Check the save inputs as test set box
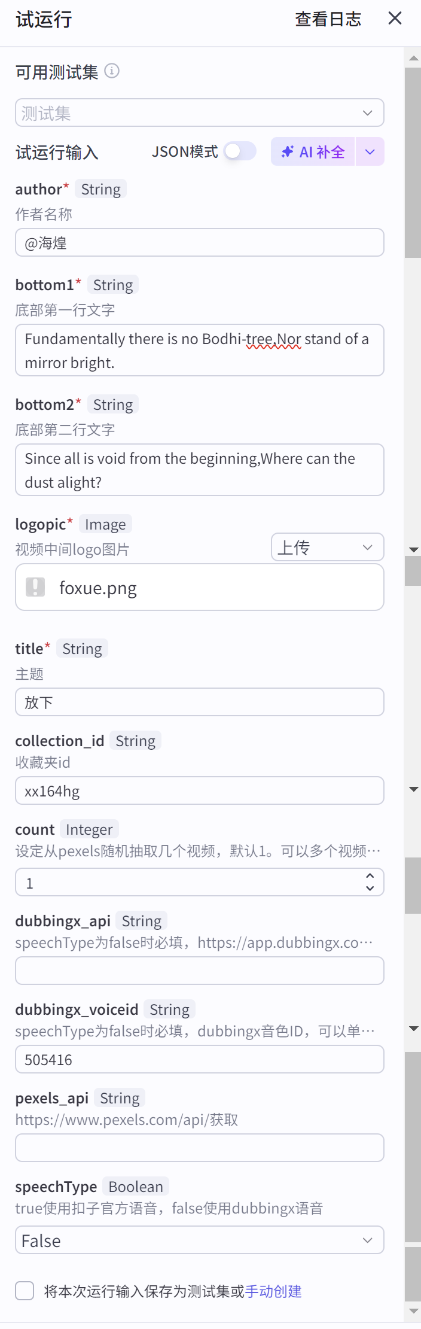Viewport: 421px width, 1329px height. [x=25, y=1291]
